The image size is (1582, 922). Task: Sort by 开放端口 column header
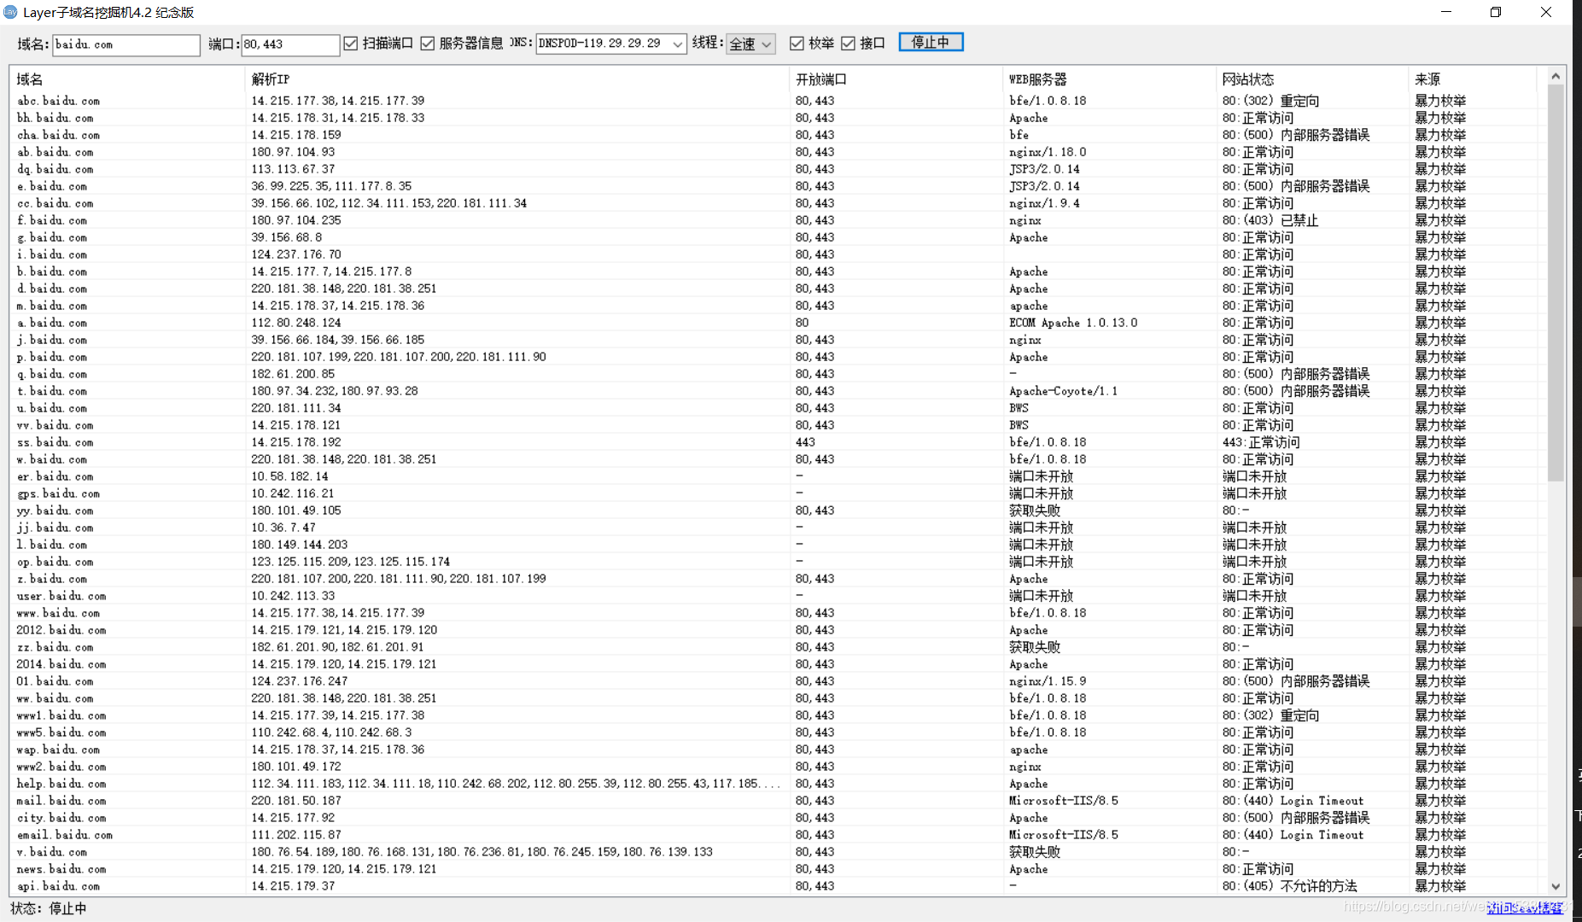896,79
